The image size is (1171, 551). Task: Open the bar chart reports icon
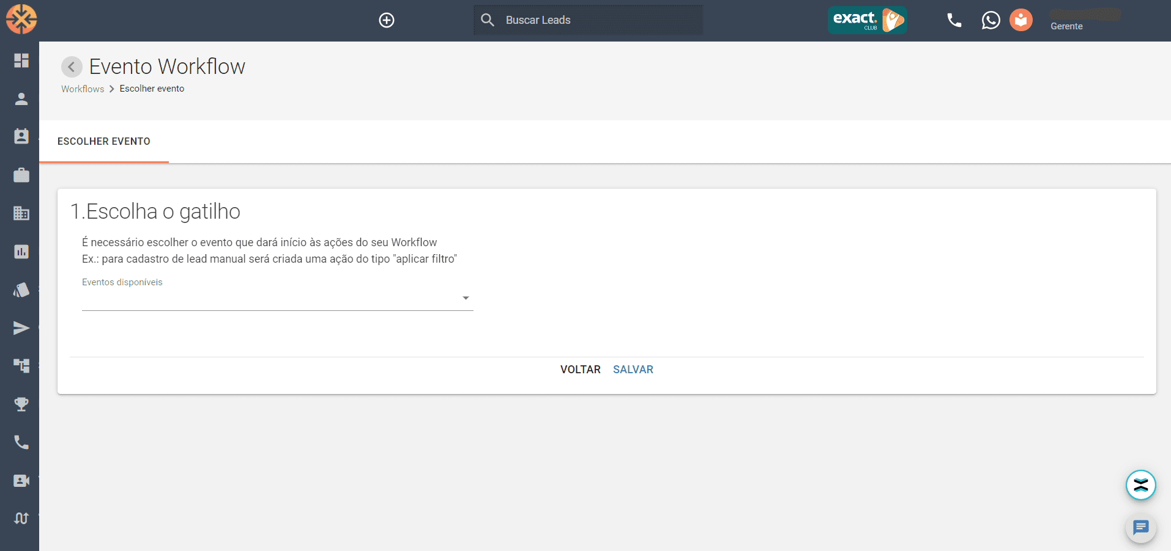point(21,252)
